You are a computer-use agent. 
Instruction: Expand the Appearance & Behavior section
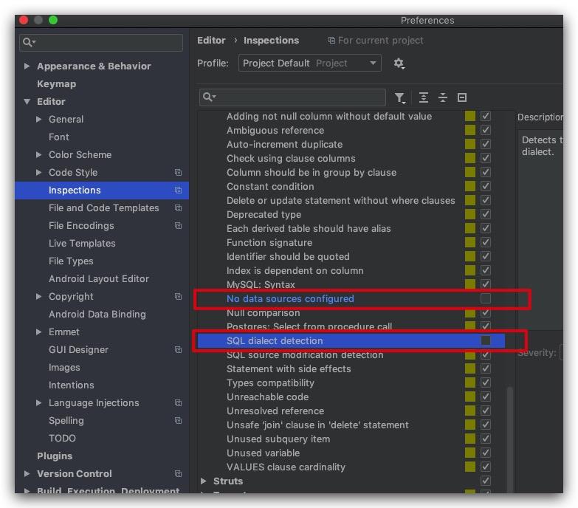point(27,66)
